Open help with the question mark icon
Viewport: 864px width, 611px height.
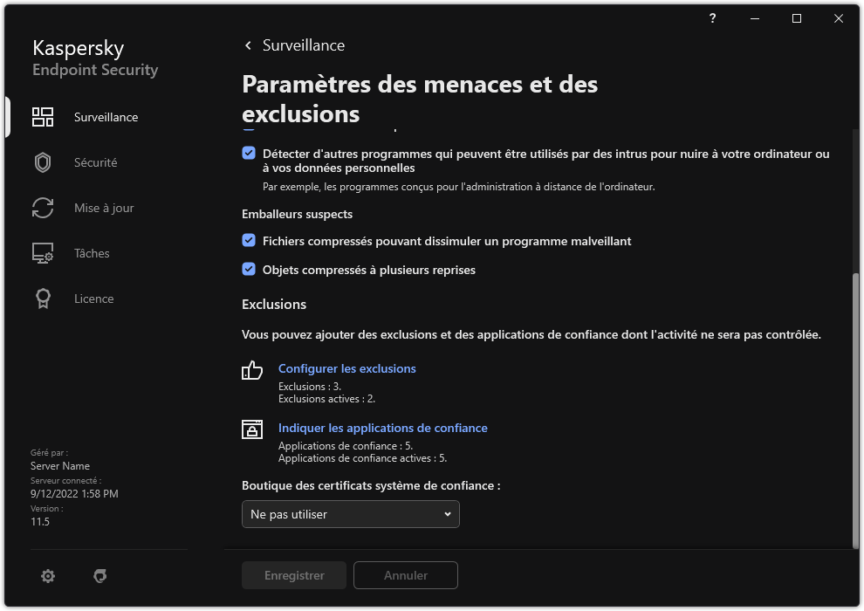tap(713, 18)
